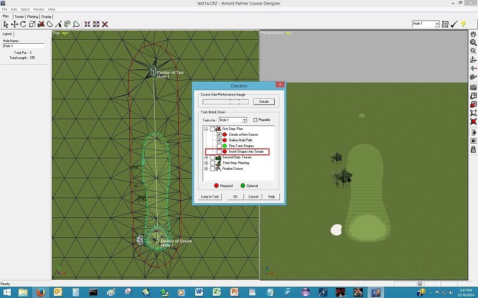Open the checklist icon beside Hole 1 dropdown
Screen dimensions: 478x298
pos(445,24)
